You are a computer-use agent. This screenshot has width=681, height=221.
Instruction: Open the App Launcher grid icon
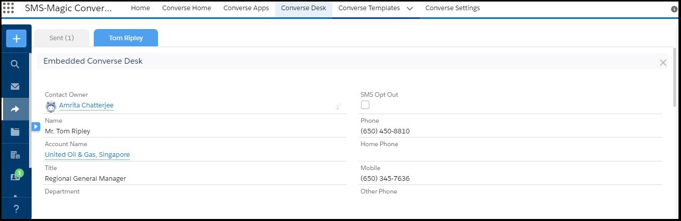tap(9, 8)
